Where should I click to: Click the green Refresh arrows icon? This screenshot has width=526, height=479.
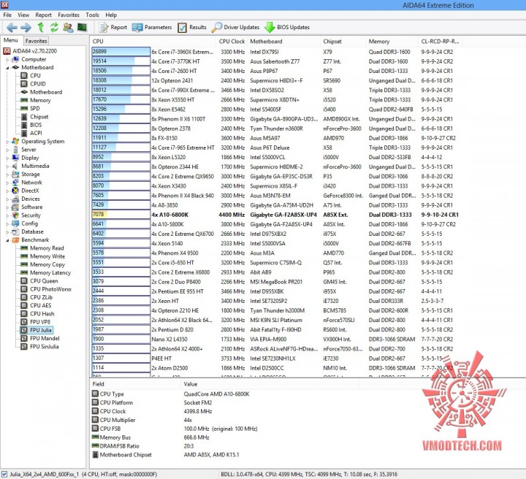tap(54, 27)
